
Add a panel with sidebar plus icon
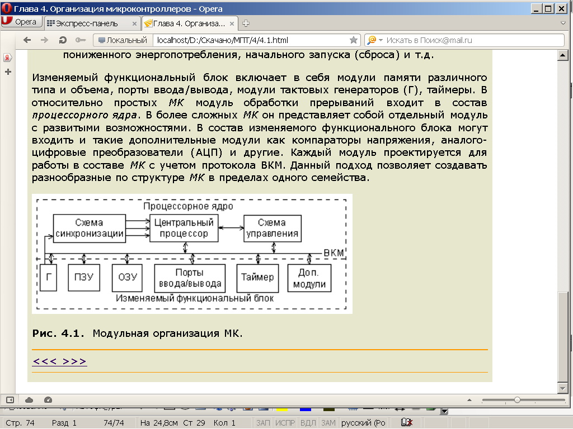pos(8,72)
